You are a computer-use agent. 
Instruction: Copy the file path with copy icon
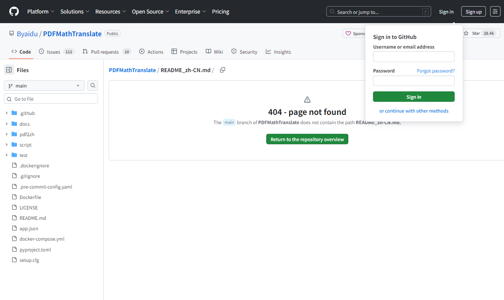click(222, 70)
